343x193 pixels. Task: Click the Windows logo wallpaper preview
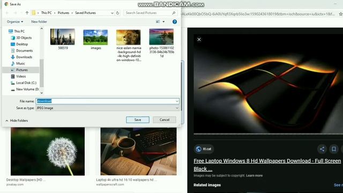click(x=268, y=83)
